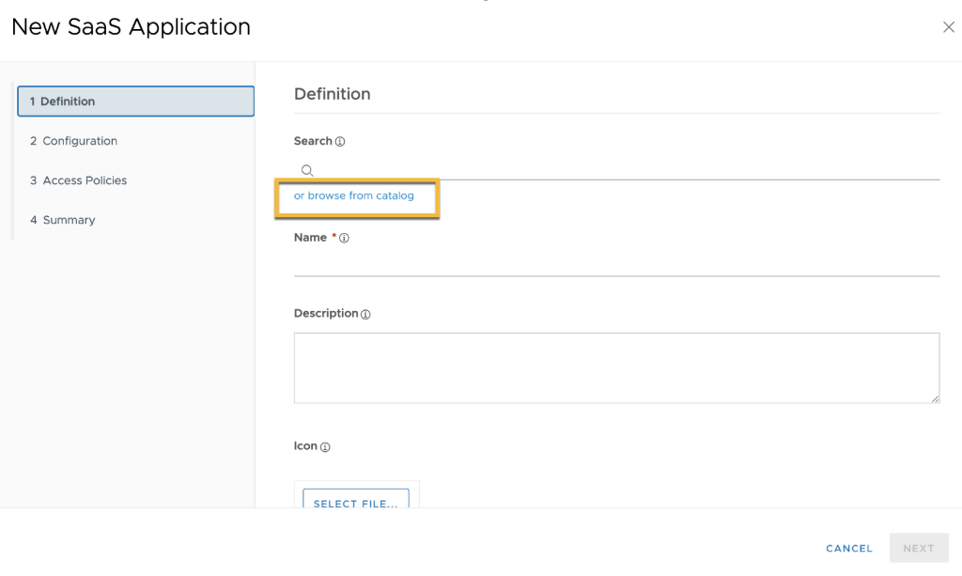Click into the Name text field
The height and width of the screenshot is (576, 962).
(616, 263)
